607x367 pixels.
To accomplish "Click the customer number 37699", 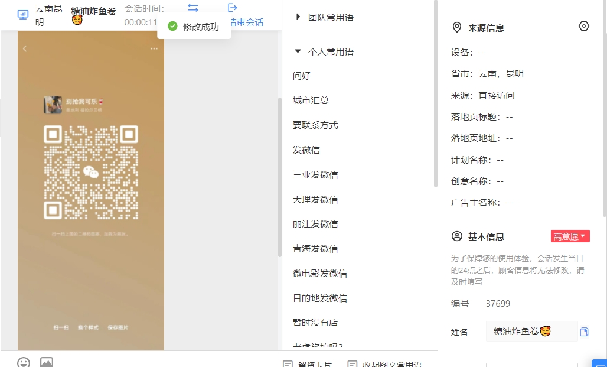I will [x=498, y=303].
